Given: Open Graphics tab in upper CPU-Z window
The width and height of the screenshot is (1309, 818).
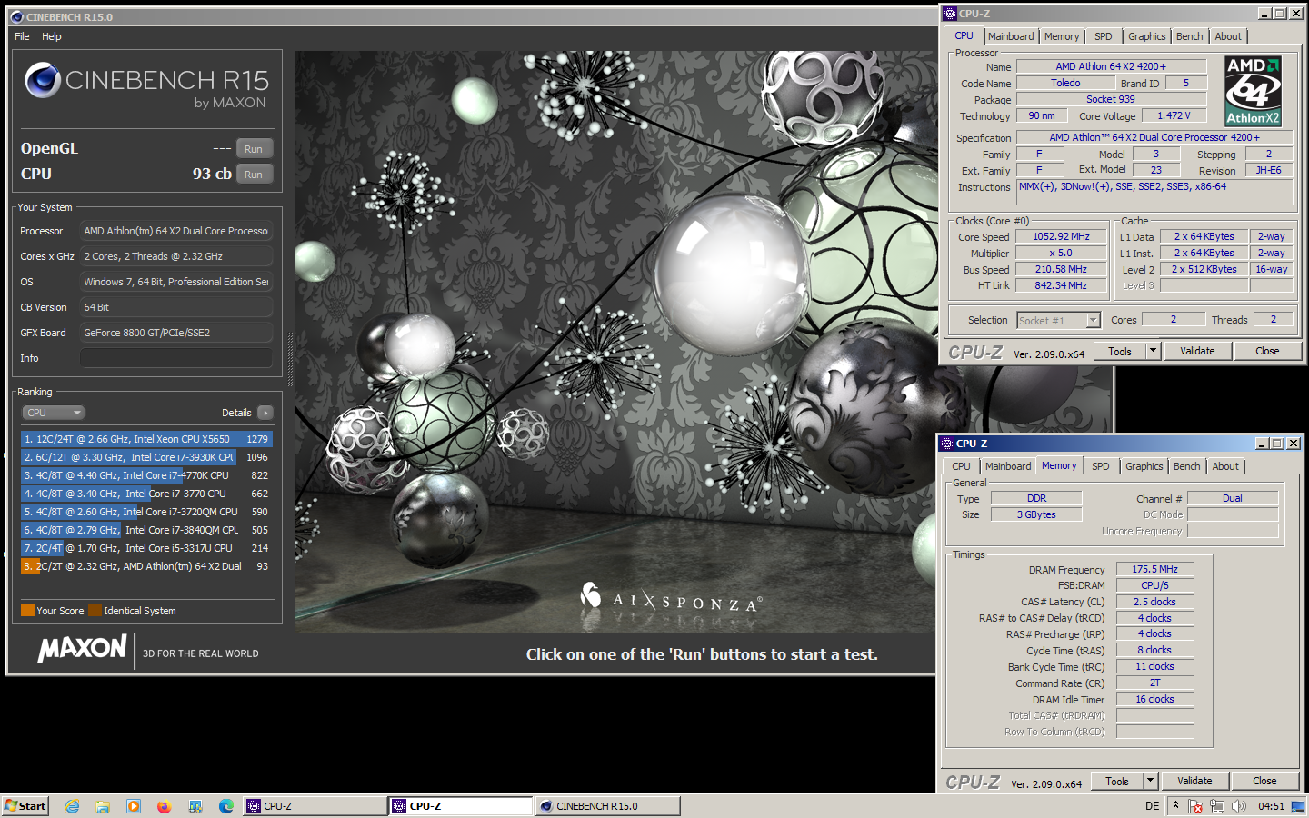Looking at the screenshot, I should click(1146, 36).
